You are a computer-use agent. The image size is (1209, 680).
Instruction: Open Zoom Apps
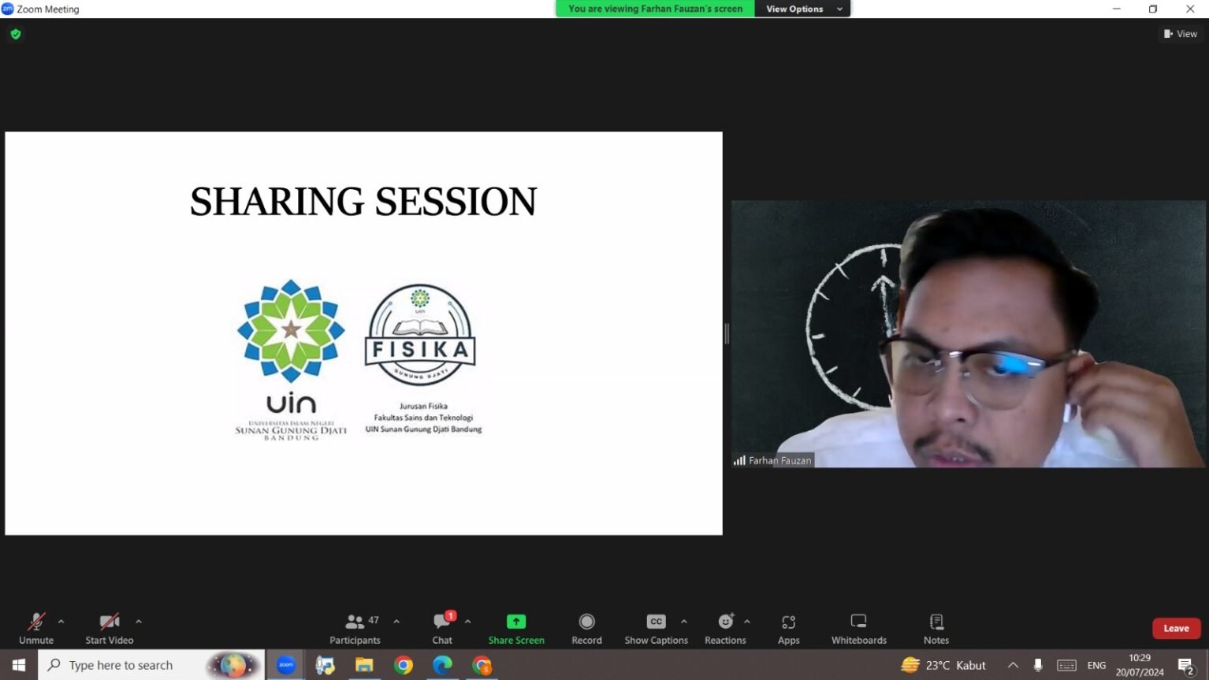[788, 628]
